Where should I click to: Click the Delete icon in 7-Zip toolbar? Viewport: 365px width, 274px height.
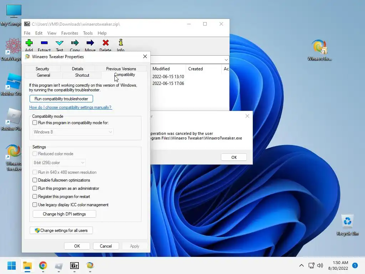(106, 43)
